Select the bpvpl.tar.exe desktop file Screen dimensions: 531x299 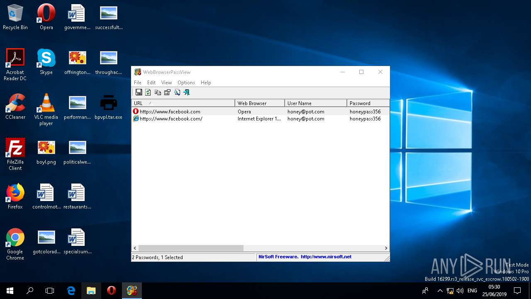point(109,106)
